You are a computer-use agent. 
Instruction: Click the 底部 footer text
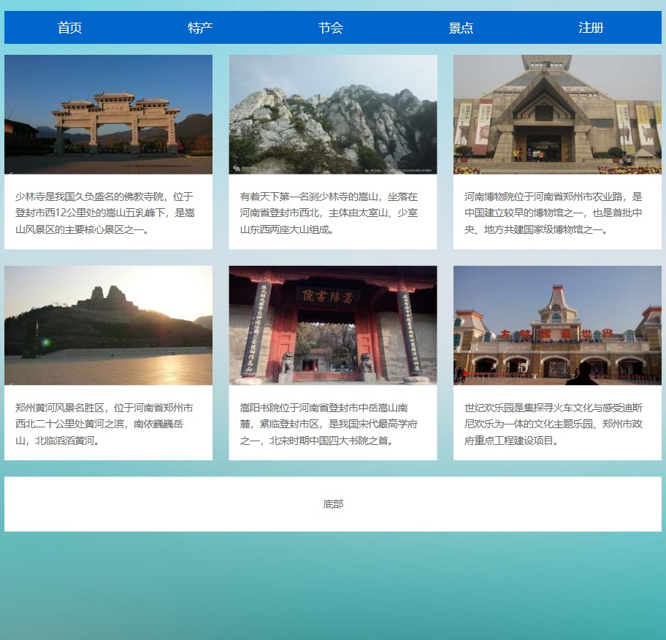click(x=333, y=504)
